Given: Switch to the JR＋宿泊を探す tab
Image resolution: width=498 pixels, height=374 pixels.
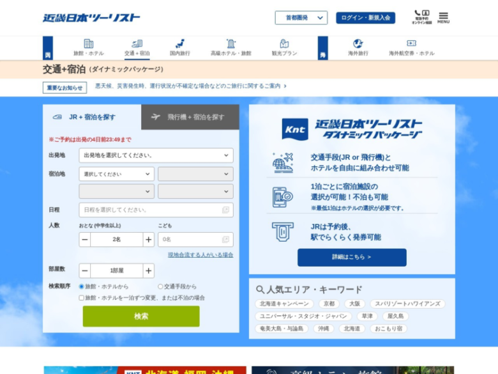Looking at the screenshot, I should point(92,117).
